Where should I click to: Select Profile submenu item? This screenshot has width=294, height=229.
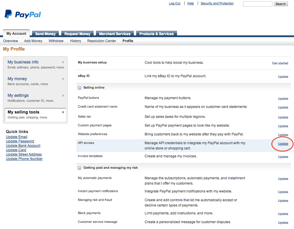[x=128, y=41]
